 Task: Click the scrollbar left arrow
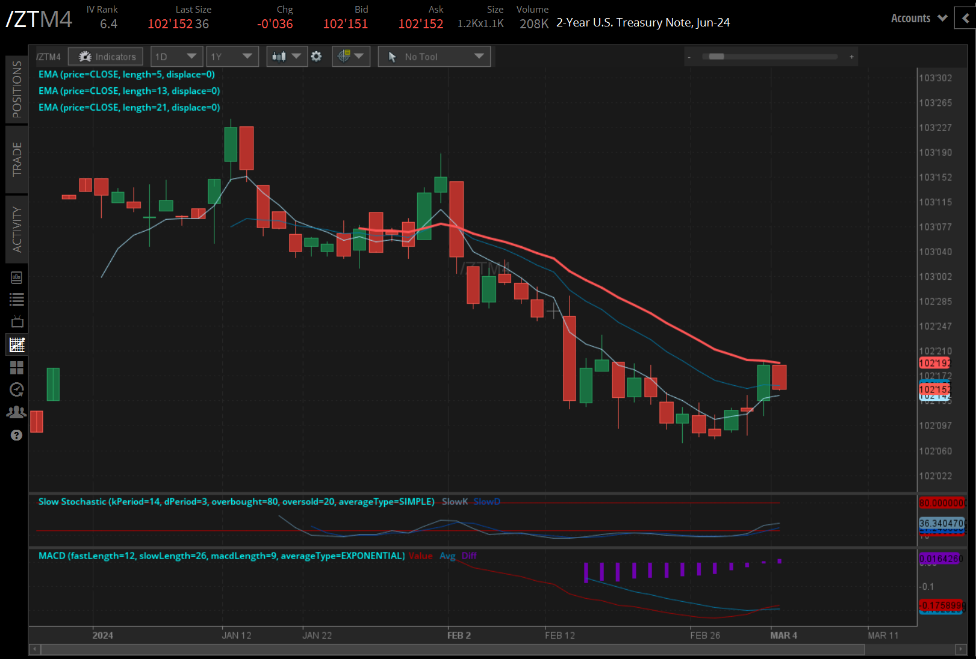[35, 649]
